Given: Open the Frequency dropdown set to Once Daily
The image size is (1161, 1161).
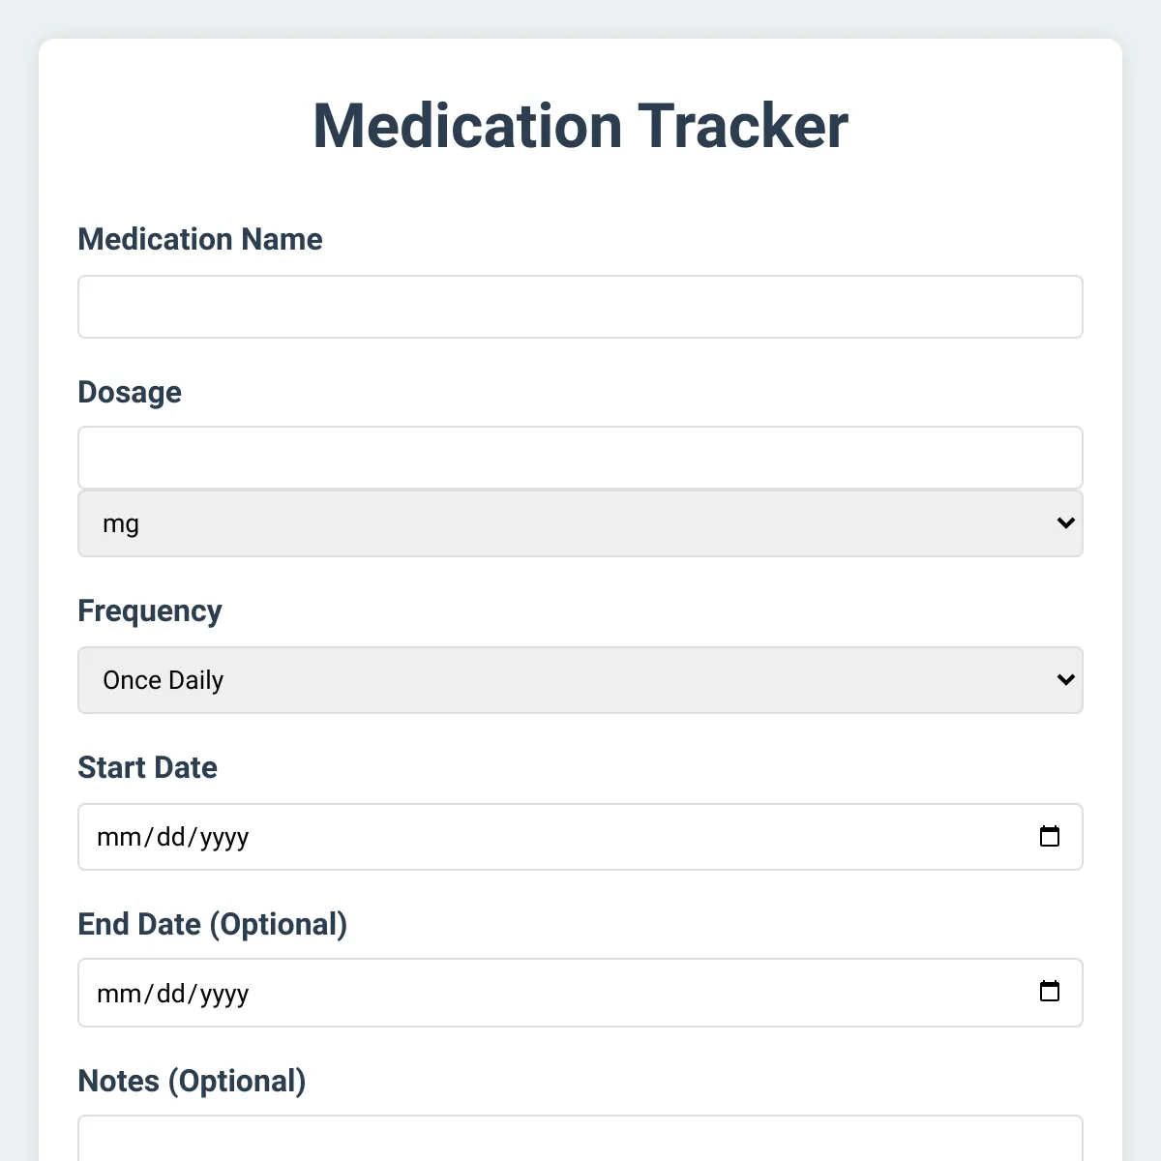Looking at the screenshot, I should [580, 680].
